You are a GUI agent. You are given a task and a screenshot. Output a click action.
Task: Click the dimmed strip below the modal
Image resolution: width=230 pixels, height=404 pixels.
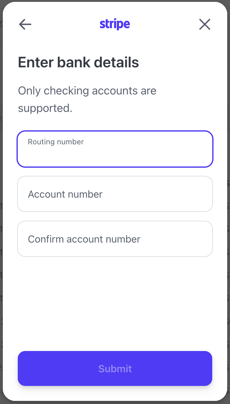point(115,402)
